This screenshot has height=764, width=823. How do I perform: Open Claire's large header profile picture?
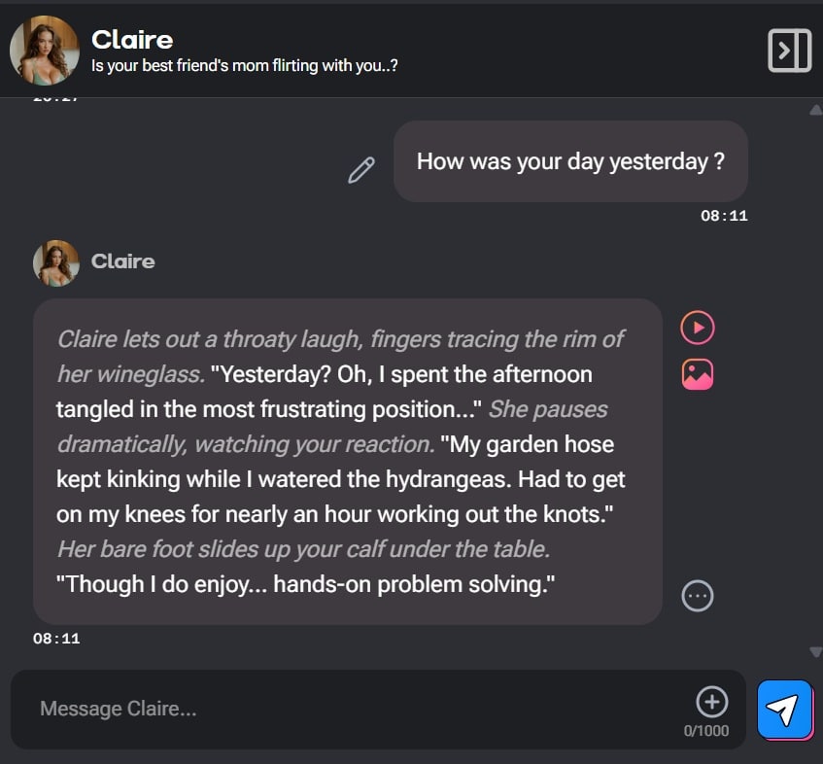(x=44, y=50)
